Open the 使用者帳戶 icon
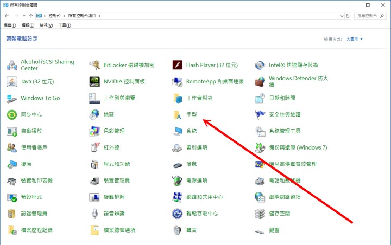The height and width of the screenshot is (245, 391). point(12,147)
